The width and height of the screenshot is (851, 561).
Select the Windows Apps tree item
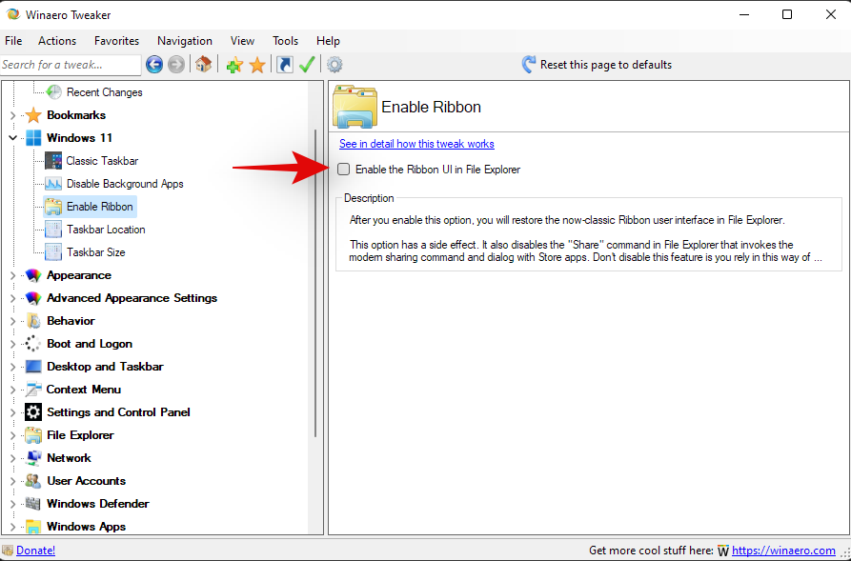87,527
